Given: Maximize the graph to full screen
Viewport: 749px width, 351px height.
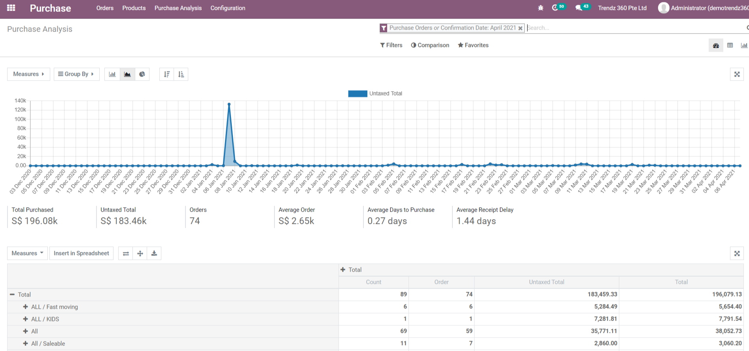Looking at the screenshot, I should pos(737,74).
